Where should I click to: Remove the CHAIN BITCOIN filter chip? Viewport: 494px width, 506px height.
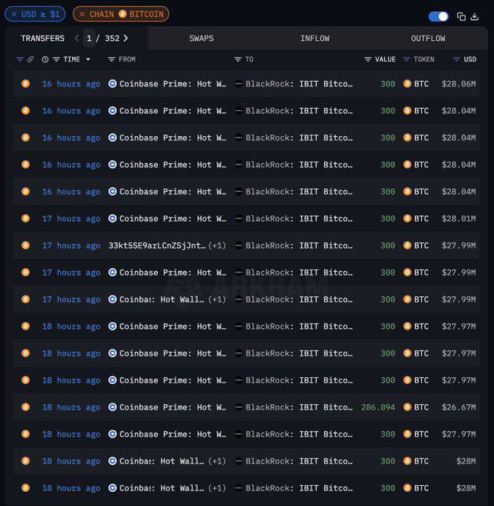83,14
